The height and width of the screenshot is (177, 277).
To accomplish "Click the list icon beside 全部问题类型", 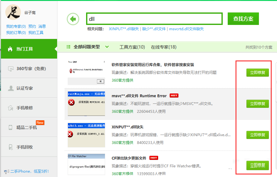I will click(68, 47).
